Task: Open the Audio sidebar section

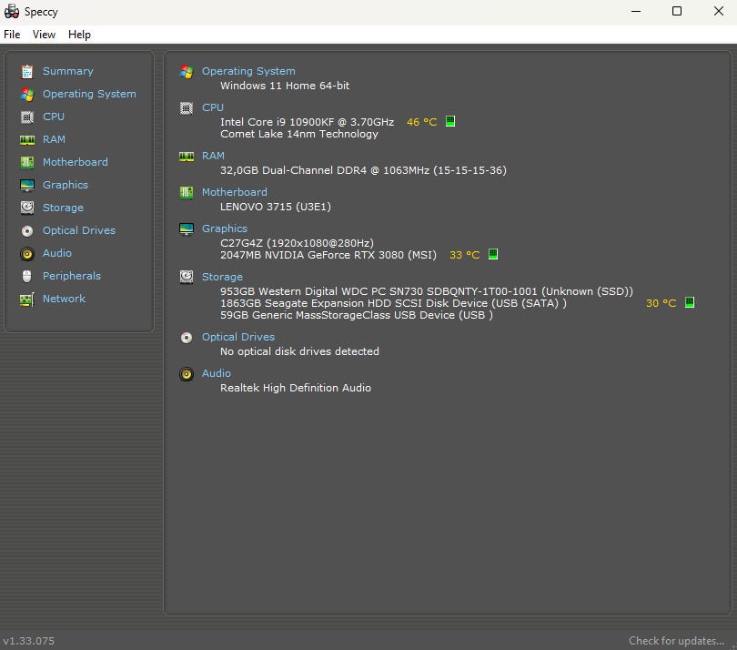Action: click(x=57, y=253)
